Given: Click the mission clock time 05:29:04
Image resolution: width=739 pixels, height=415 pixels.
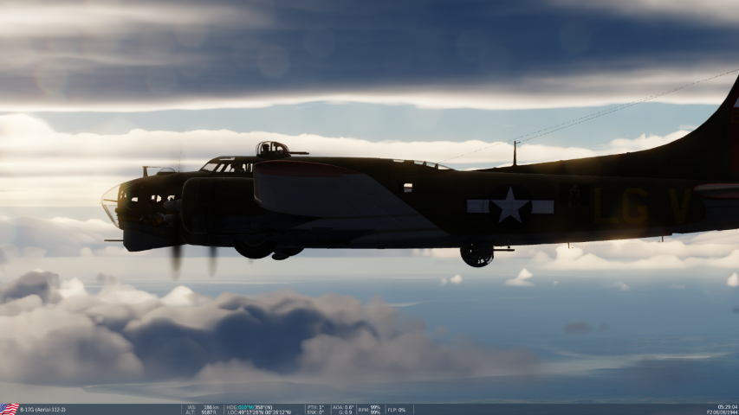Looking at the screenshot, I should [x=724, y=406].
